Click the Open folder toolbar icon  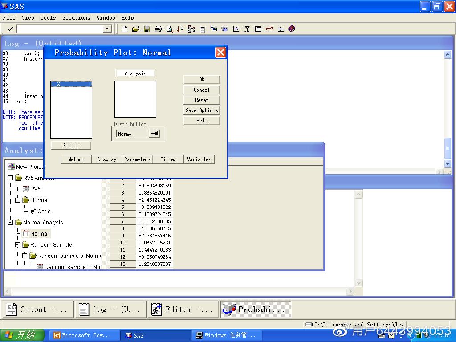click(135, 29)
